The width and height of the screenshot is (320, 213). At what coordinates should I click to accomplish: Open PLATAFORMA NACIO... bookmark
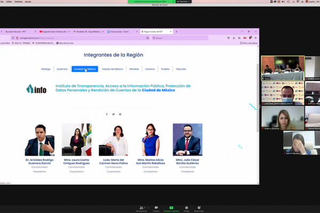43,43
